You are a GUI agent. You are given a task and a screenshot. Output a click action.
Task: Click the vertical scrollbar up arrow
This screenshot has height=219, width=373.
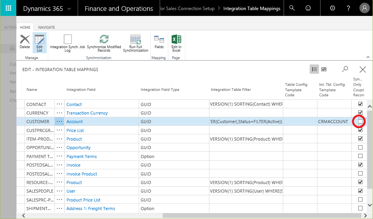370,106
